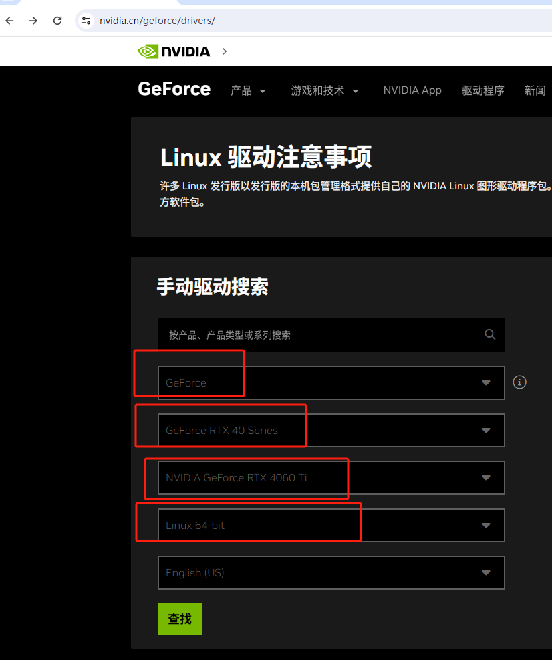Click the NVIDIA logo
Viewport: 552px width, 660px height.
[x=174, y=51]
